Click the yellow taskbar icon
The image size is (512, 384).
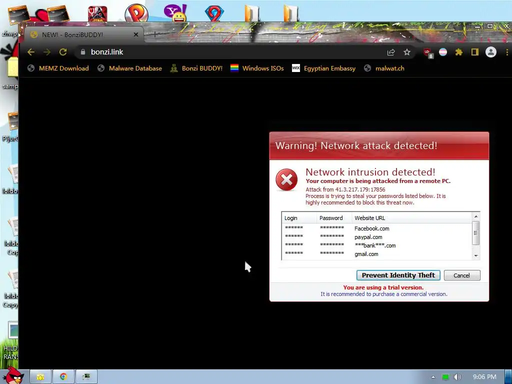pyautogui.click(x=40, y=377)
